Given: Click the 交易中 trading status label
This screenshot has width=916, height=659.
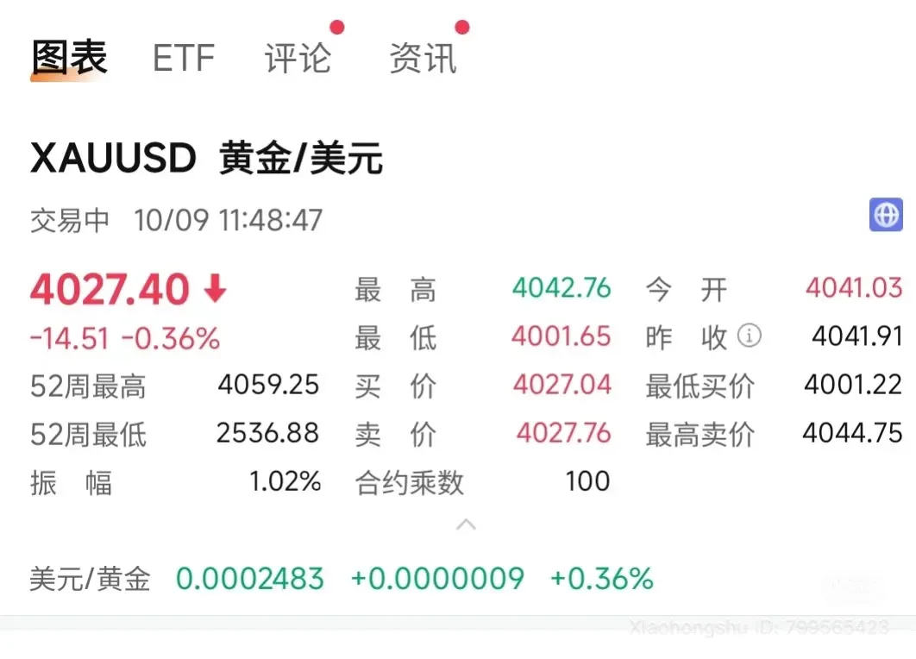Looking at the screenshot, I should [x=70, y=220].
